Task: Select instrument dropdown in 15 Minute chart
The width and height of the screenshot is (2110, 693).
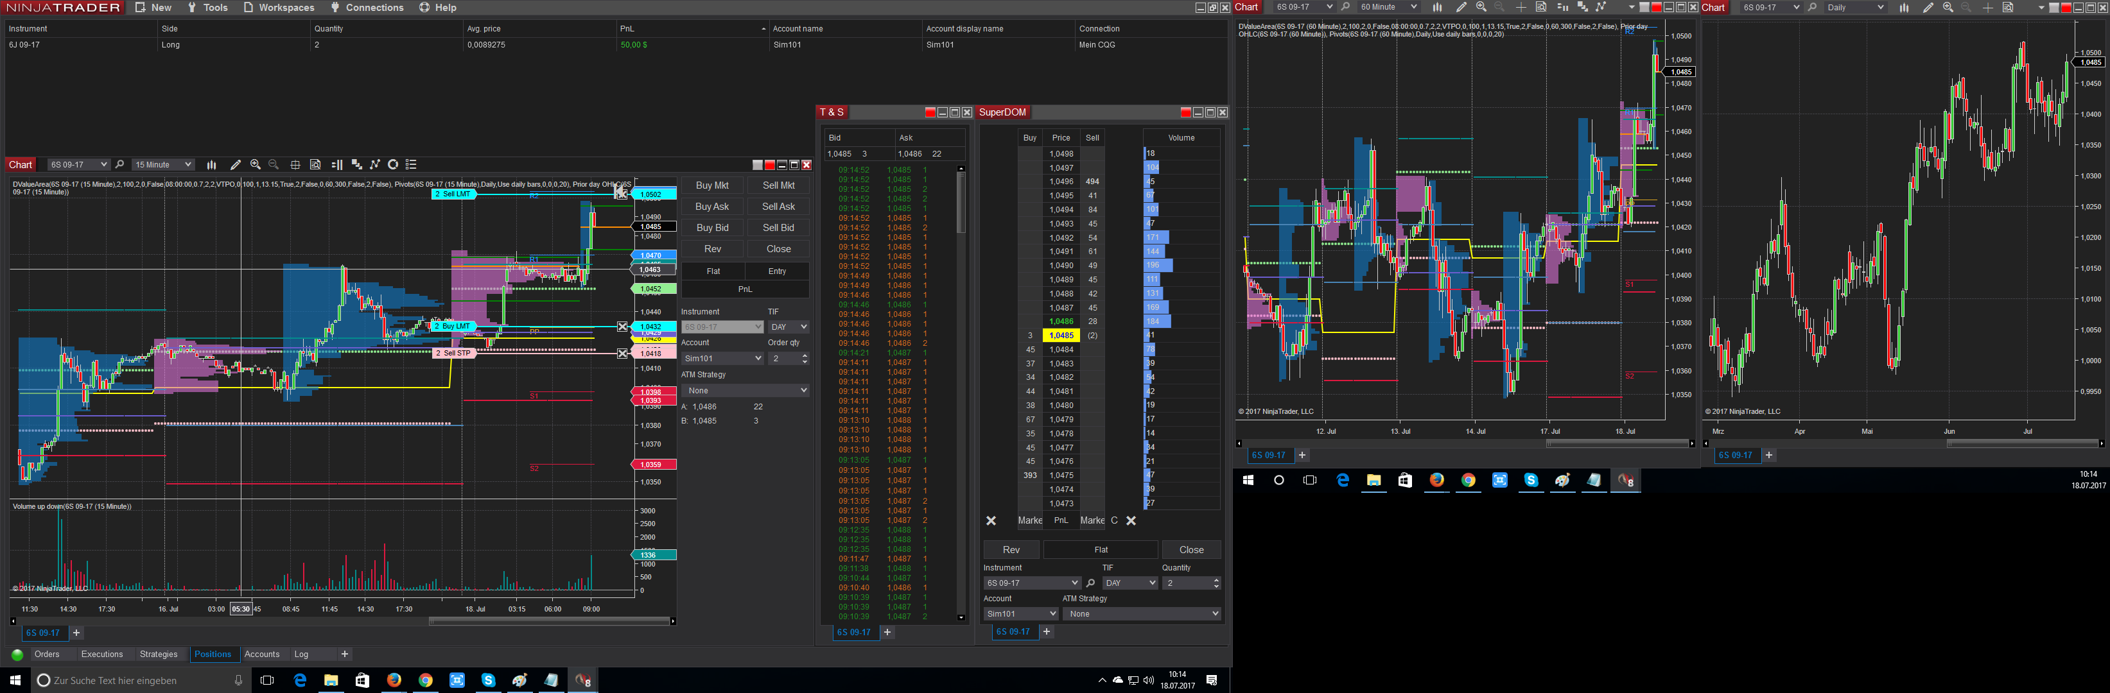Action: tap(78, 164)
